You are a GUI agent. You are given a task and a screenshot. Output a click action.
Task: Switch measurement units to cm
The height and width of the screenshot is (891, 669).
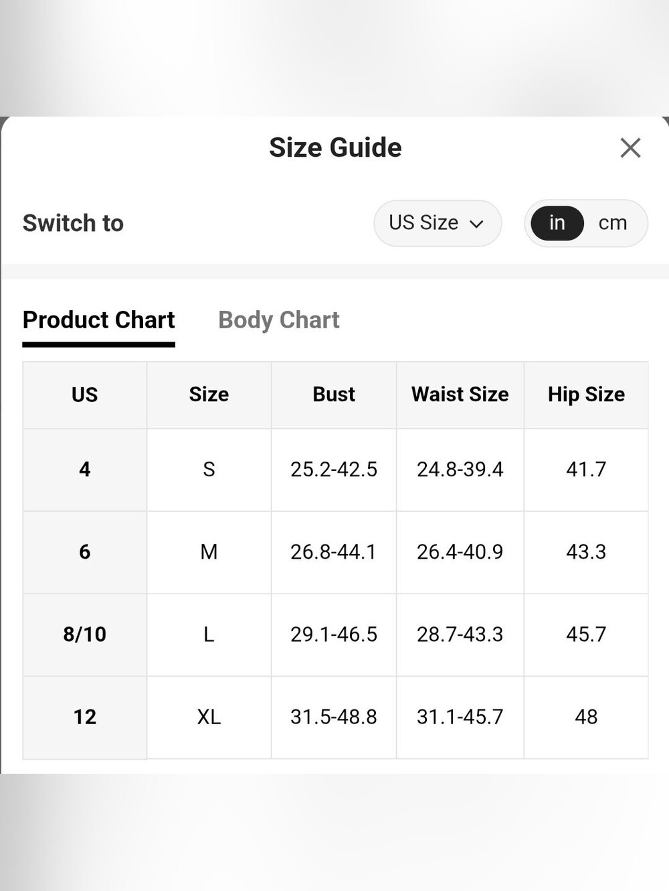point(613,223)
